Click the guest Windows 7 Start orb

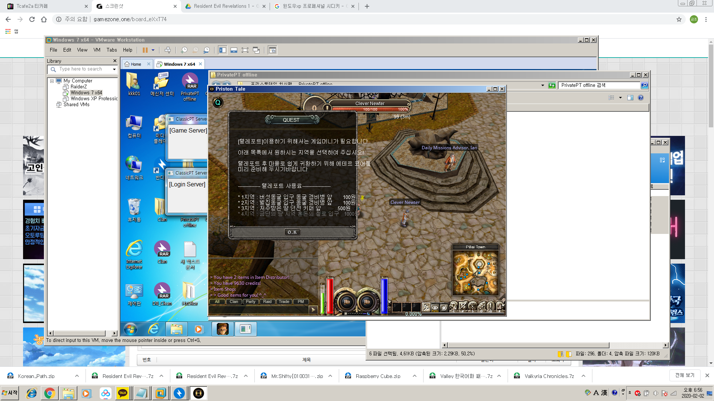(130, 329)
